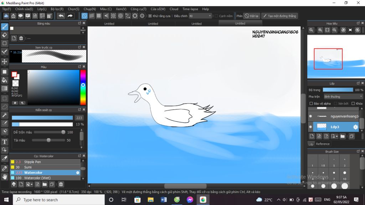Collapse palette list with up arrow

pyautogui.click(x=83, y=28)
